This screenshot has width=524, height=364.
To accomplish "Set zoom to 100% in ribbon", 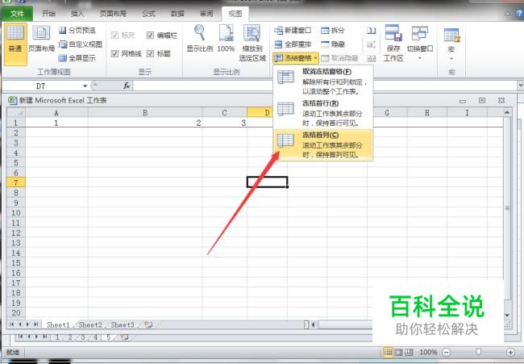I will click(x=226, y=39).
